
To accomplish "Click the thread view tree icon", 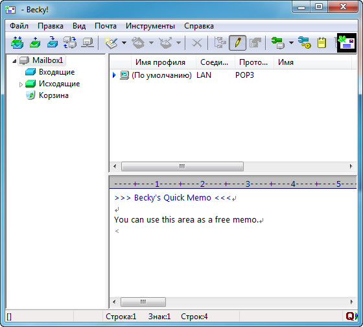I will tap(220, 43).
